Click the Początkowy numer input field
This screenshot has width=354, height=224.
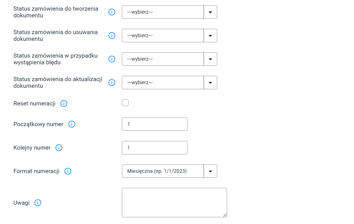pyautogui.click(x=155, y=124)
